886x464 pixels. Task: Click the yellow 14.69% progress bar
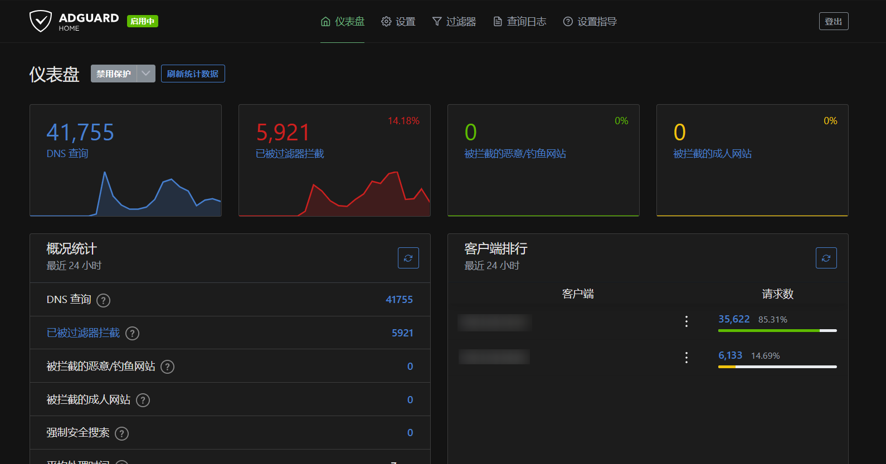coord(727,367)
